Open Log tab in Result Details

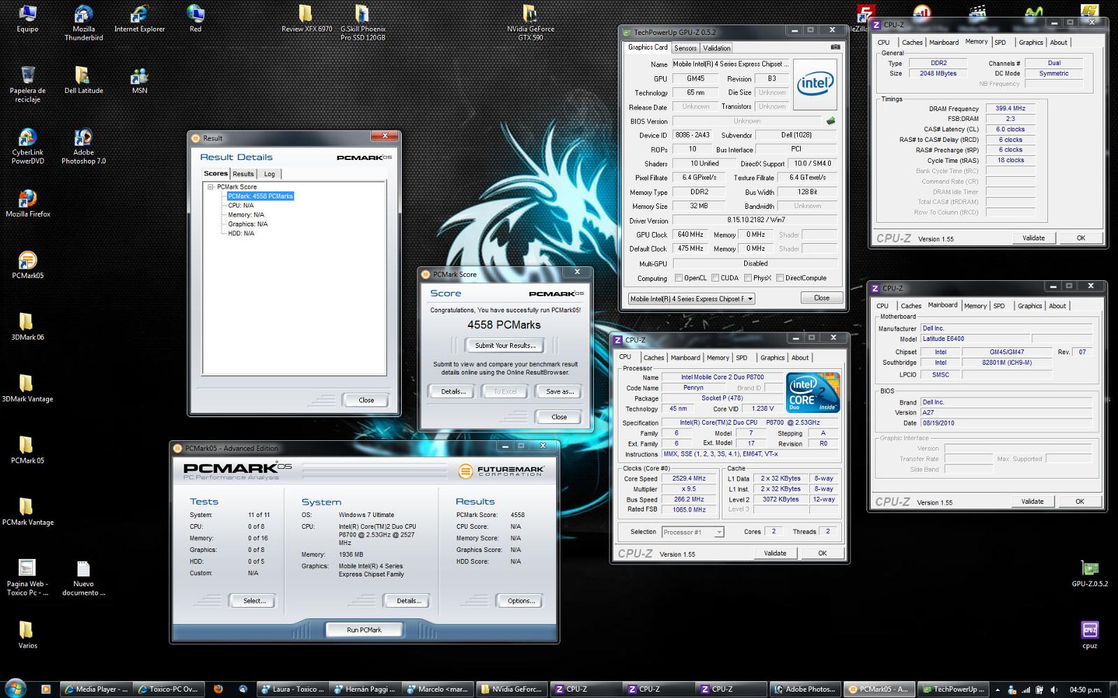pos(270,174)
